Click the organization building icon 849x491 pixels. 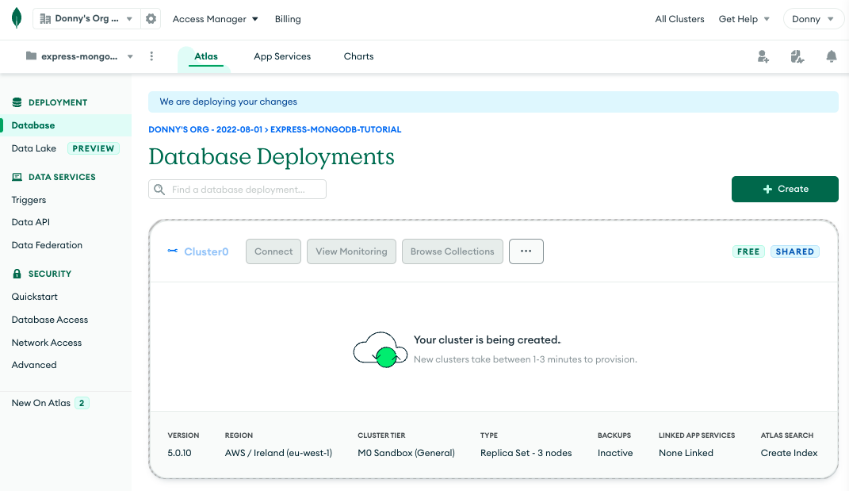point(45,19)
